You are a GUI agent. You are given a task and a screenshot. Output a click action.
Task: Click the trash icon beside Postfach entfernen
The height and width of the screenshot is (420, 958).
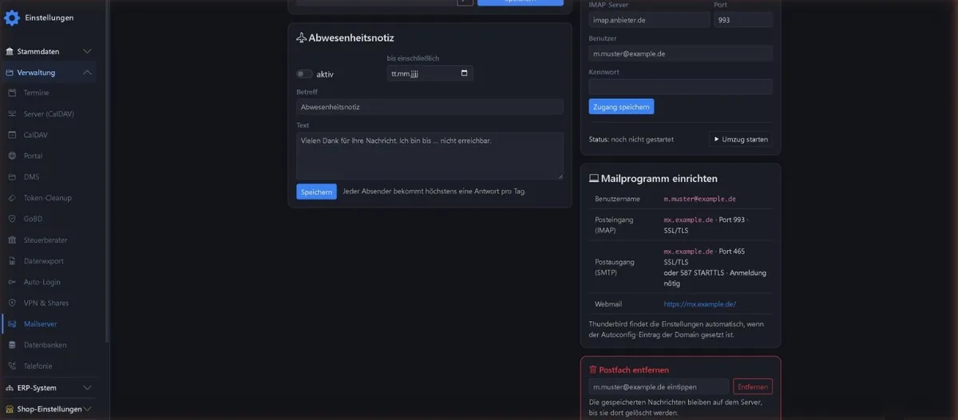(592, 370)
